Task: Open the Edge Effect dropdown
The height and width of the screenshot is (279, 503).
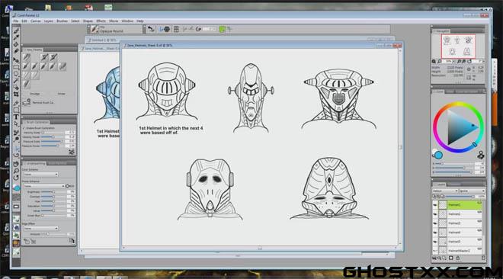Action: point(40,229)
